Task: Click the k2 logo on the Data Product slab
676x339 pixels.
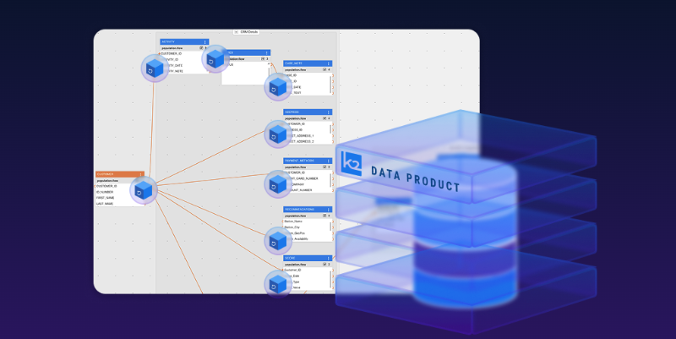Action: click(x=352, y=163)
